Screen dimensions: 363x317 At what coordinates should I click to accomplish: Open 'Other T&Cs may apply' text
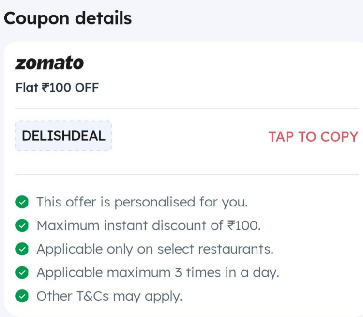pos(109,296)
